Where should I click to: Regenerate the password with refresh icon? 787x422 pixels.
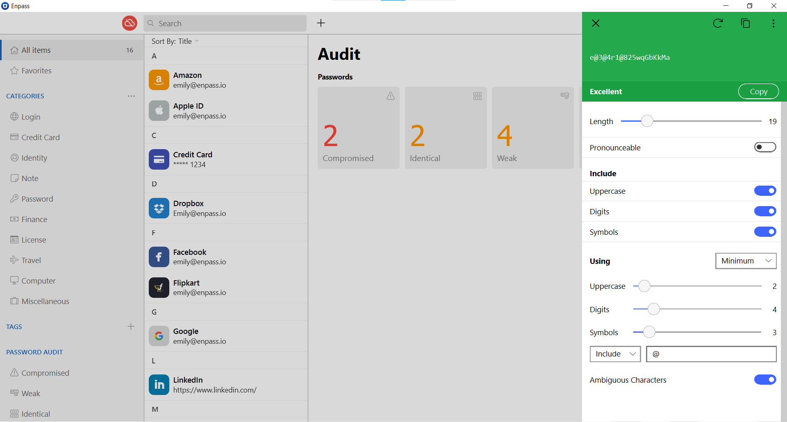[x=718, y=23]
